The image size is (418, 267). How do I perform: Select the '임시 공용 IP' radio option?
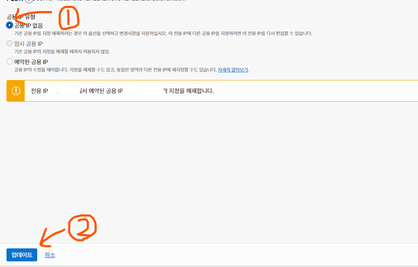click(x=10, y=43)
